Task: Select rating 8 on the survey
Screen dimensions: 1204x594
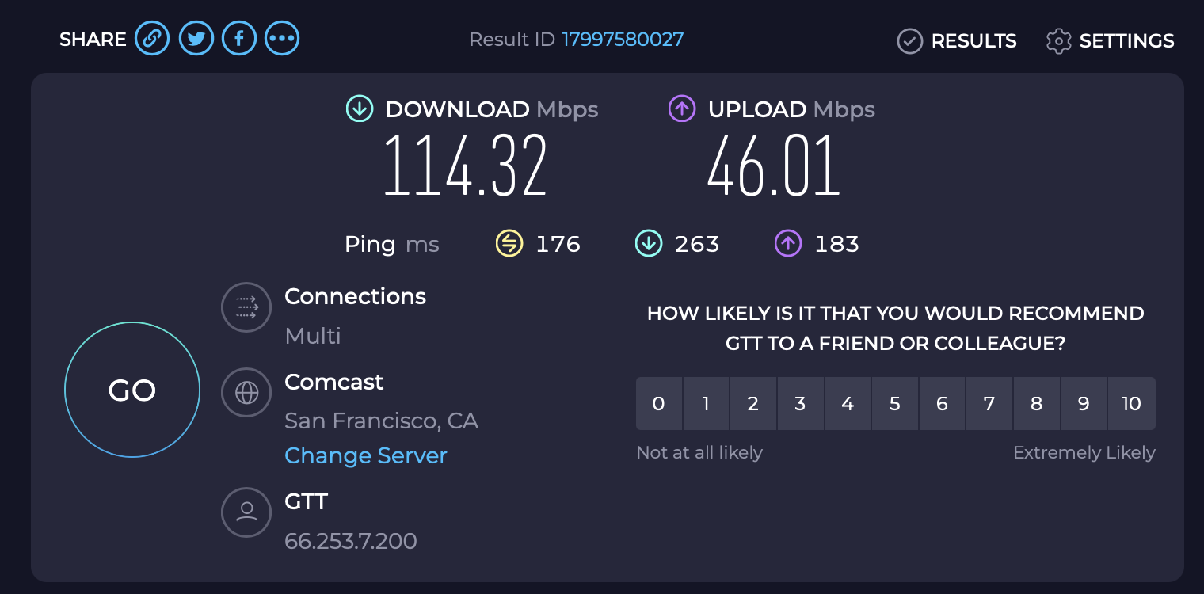Action: coord(1036,404)
